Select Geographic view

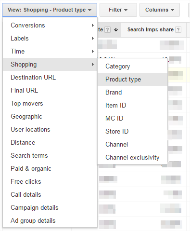pos(50,117)
